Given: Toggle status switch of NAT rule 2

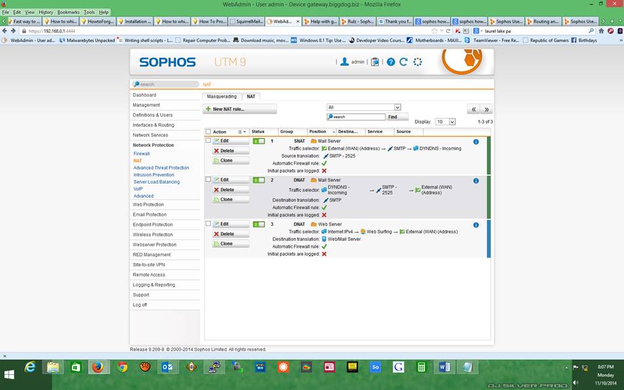Looking at the screenshot, I should [x=259, y=180].
